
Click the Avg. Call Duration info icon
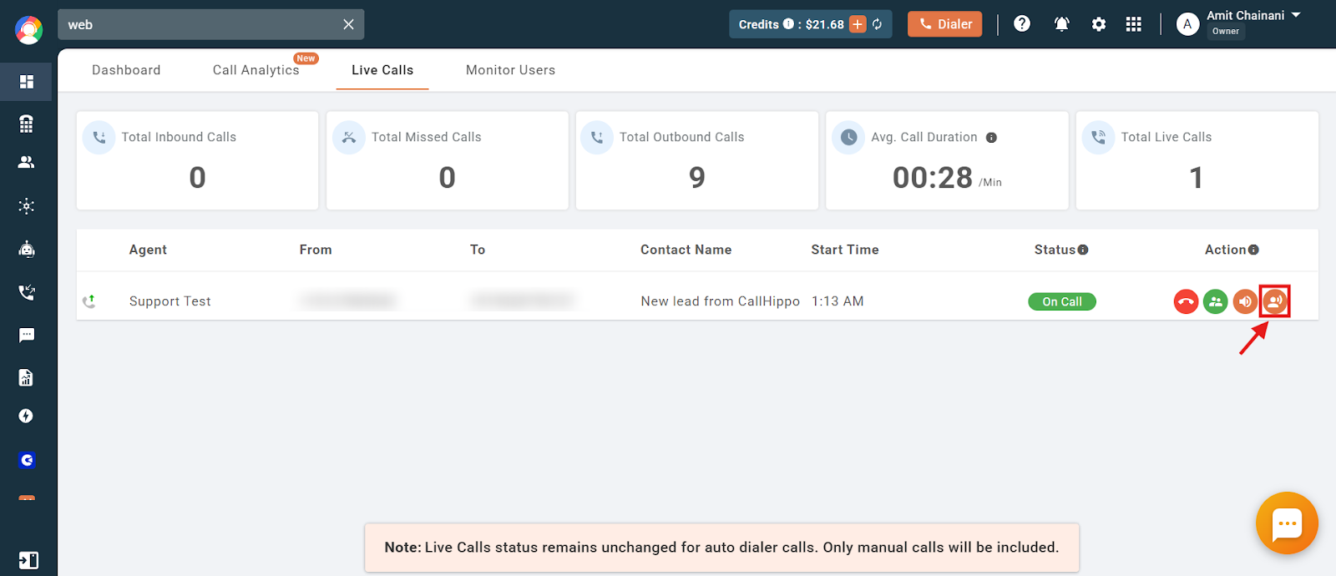tap(991, 138)
